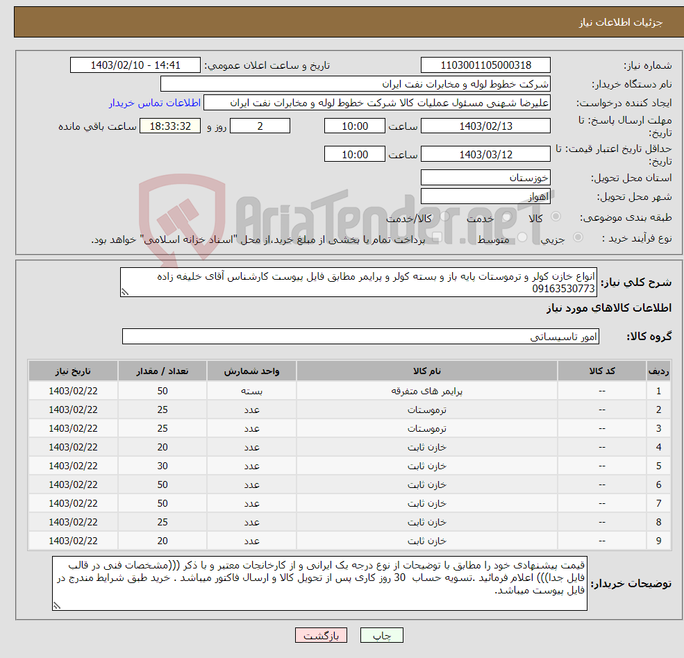Click date 1403/02/22 in row 9

click(74, 541)
